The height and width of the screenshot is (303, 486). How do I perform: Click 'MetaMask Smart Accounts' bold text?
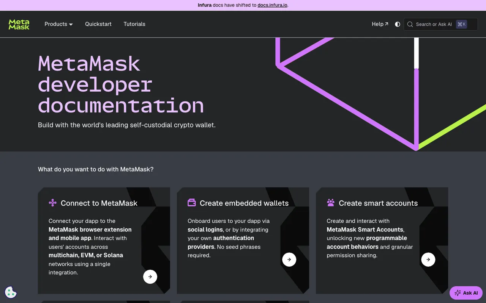coord(365,230)
